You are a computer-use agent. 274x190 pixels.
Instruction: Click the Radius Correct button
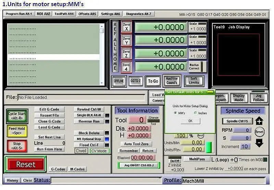click(x=197, y=67)
